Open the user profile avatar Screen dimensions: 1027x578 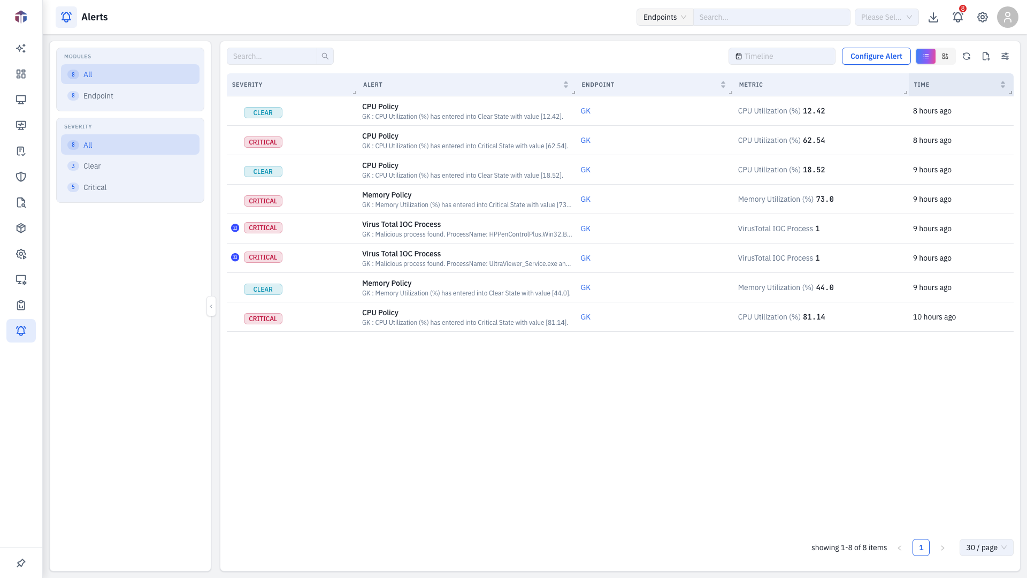click(1008, 17)
